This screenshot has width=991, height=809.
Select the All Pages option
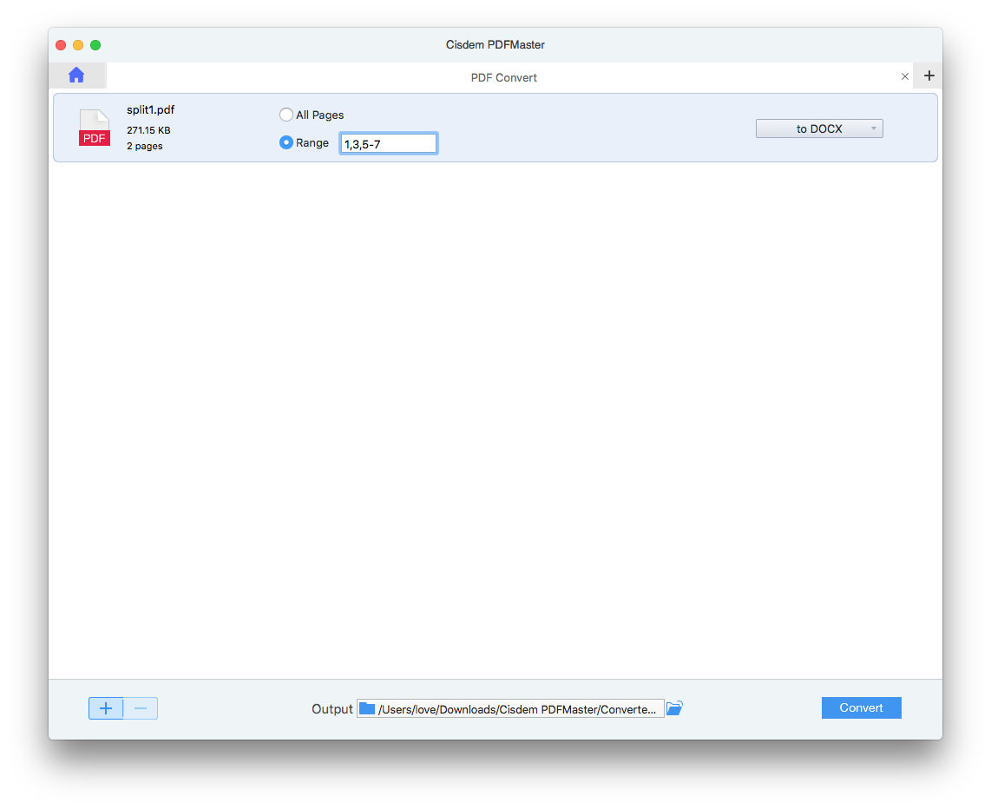point(286,115)
